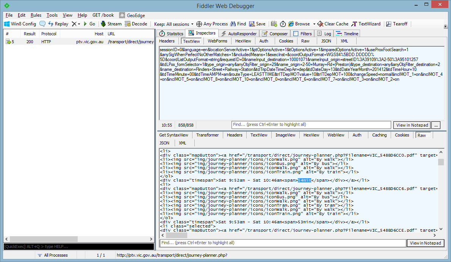The image size is (451, 262).
Task: Click Browse Internet Explorer icon
Action: click(291, 24)
